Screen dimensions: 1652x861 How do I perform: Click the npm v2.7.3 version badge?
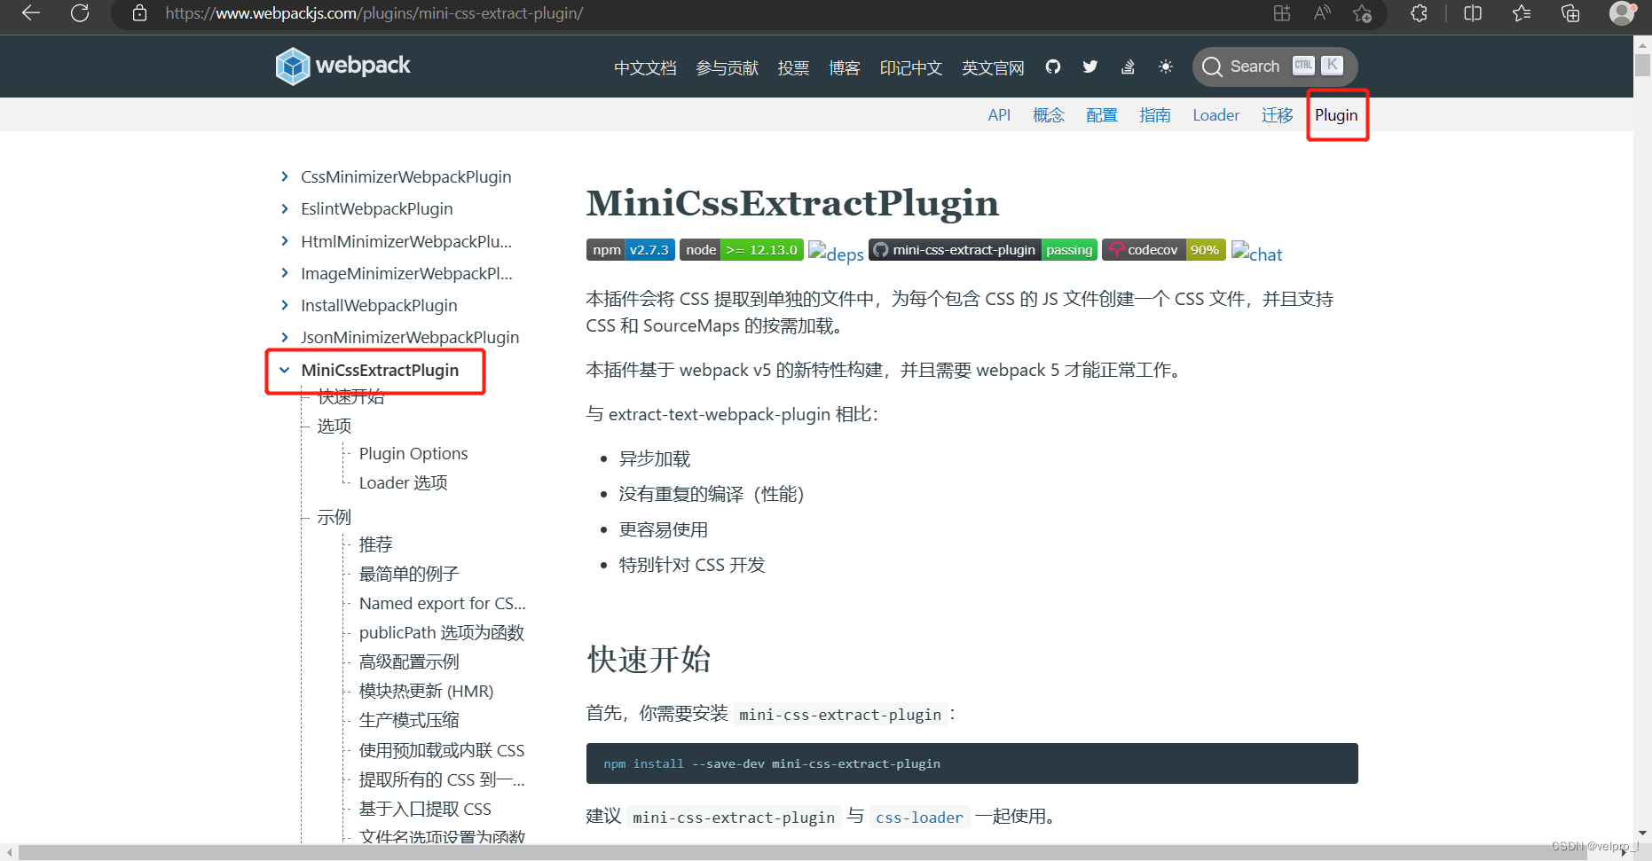point(630,249)
